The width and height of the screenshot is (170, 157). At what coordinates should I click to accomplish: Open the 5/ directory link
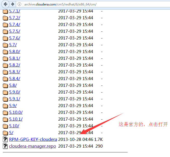(11, 133)
